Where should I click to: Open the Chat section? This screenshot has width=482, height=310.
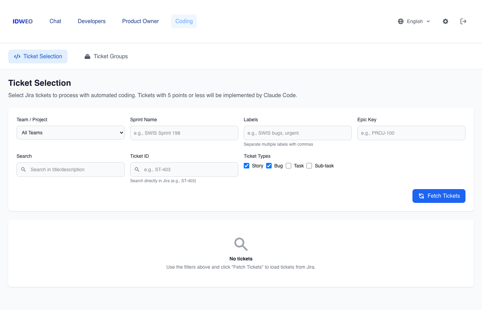coord(55,21)
